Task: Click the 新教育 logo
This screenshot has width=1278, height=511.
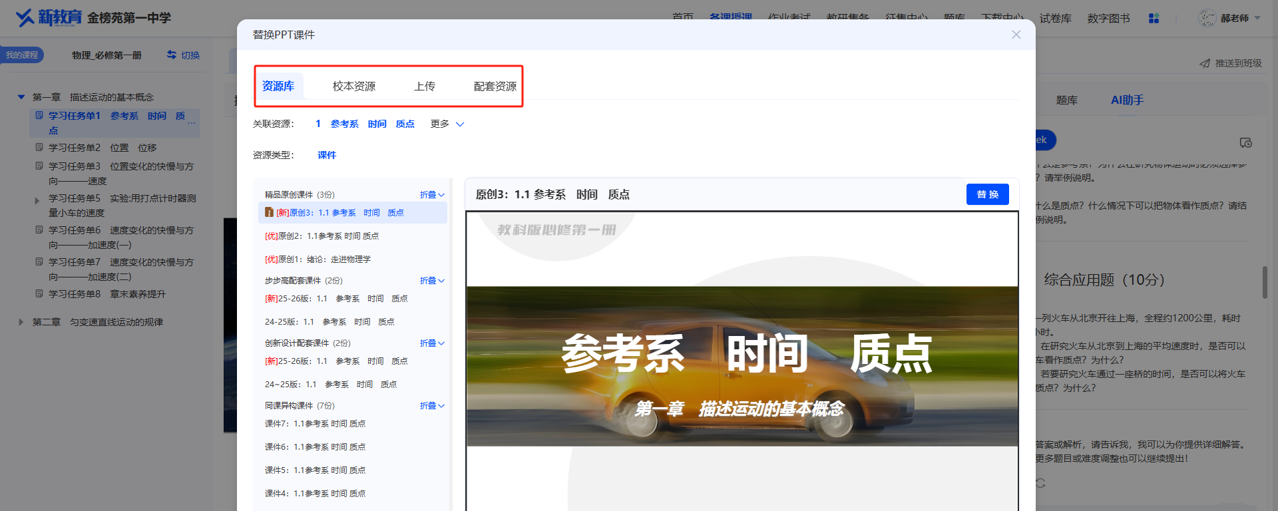Action: click(x=49, y=18)
